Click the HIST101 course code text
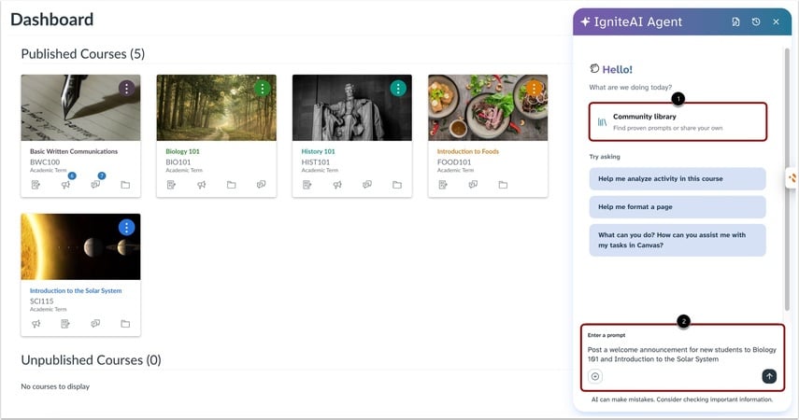 (316, 161)
